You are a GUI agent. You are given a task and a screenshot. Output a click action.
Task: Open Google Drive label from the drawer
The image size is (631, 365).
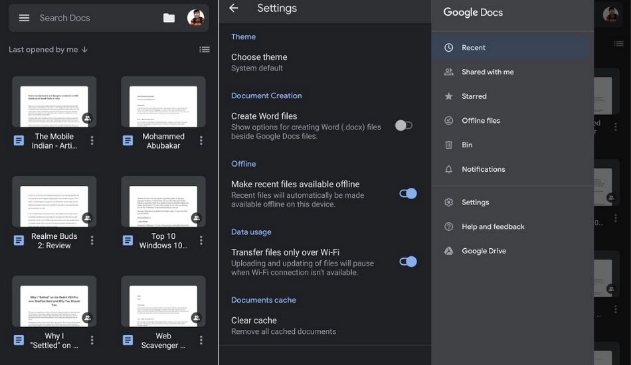click(484, 251)
